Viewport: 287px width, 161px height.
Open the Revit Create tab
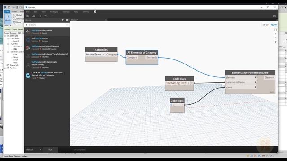point(15,11)
